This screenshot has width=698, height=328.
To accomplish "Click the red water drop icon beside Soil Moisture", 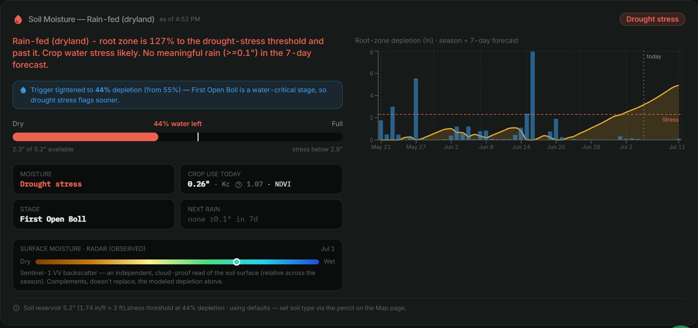I will tap(18, 19).
